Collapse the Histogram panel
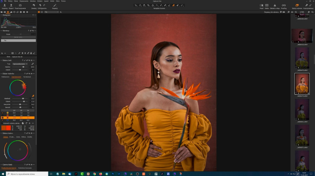The width and height of the screenshot is (315, 176). (1, 15)
